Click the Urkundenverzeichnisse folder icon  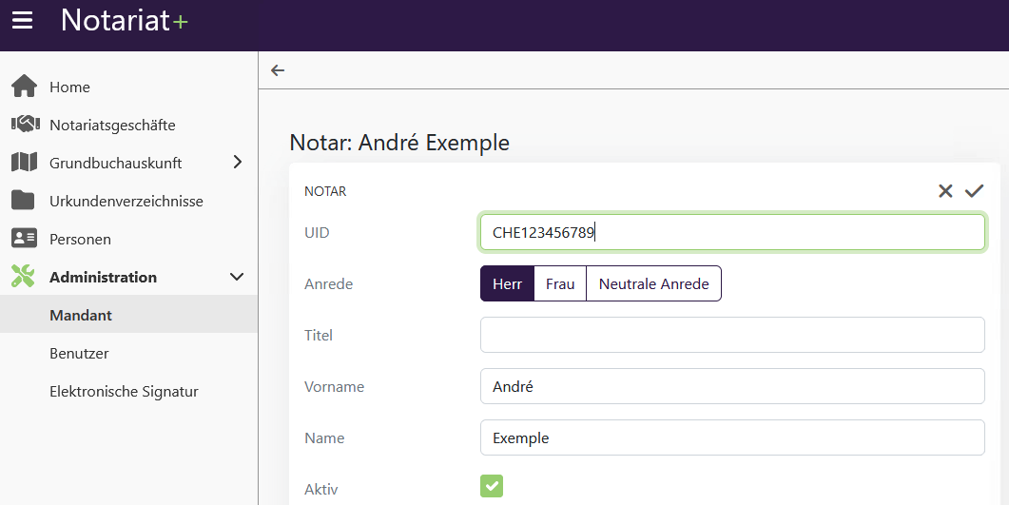24,201
